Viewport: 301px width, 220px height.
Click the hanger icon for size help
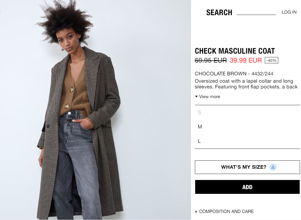(x=273, y=167)
